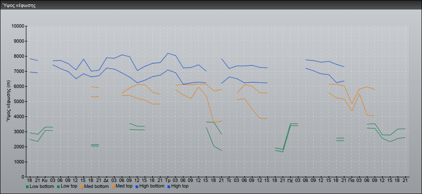
Task: Click the Πέ day label on the time axis
Action: coord(290,180)
